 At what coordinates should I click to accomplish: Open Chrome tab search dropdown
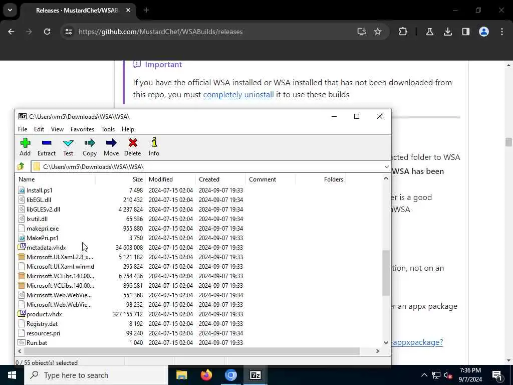pos(10,10)
